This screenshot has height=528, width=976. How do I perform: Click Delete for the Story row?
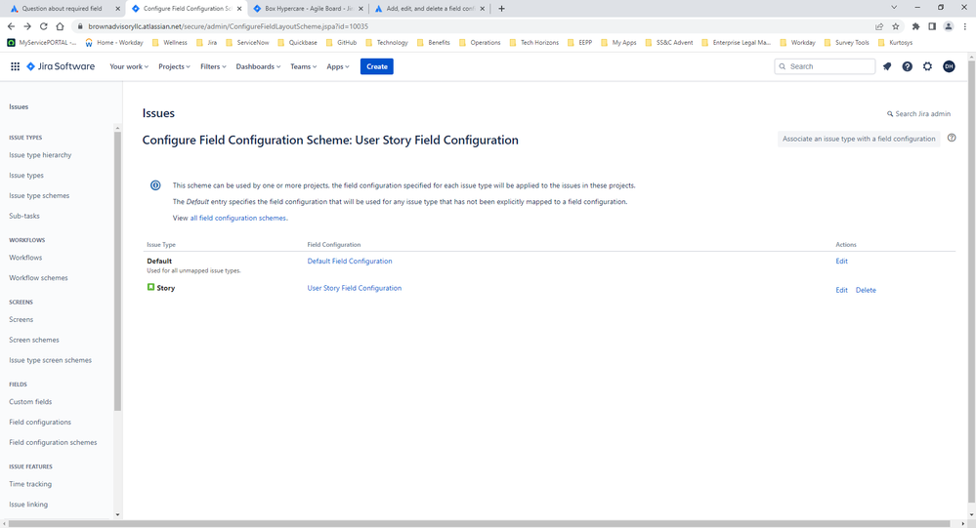(x=866, y=290)
